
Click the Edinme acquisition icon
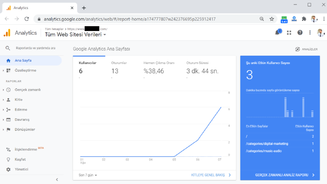click(x=8, y=110)
